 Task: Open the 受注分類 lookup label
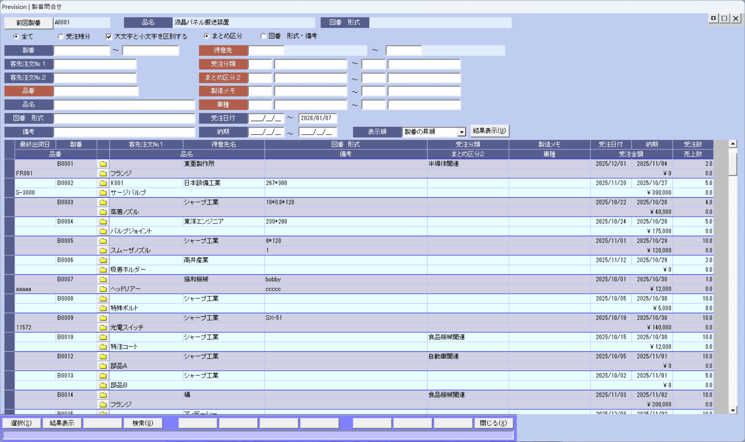[223, 64]
